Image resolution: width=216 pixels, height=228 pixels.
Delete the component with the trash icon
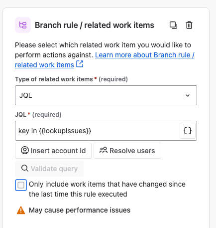189,25
